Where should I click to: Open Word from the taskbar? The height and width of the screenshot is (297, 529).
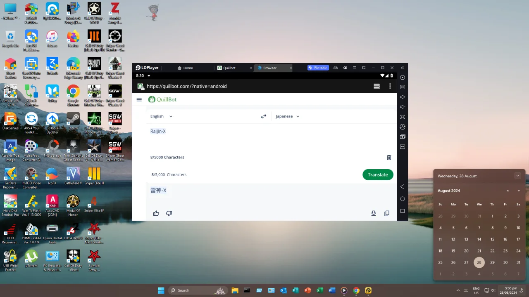point(332,290)
